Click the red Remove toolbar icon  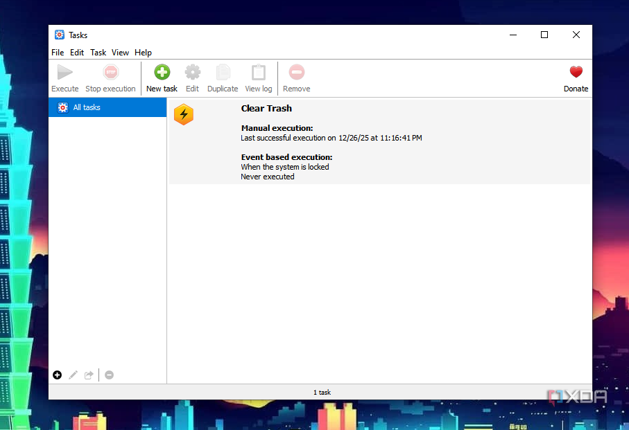coord(296,73)
